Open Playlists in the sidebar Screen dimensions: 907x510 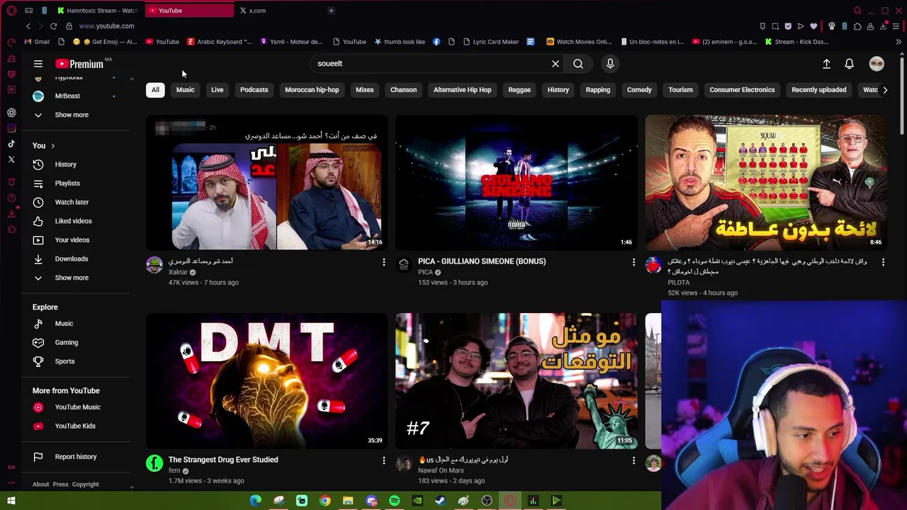tap(67, 183)
